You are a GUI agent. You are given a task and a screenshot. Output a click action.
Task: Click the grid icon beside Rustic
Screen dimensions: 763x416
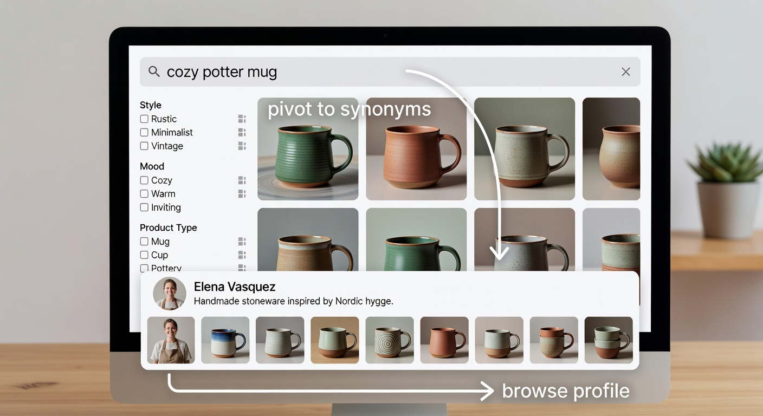point(242,119)
